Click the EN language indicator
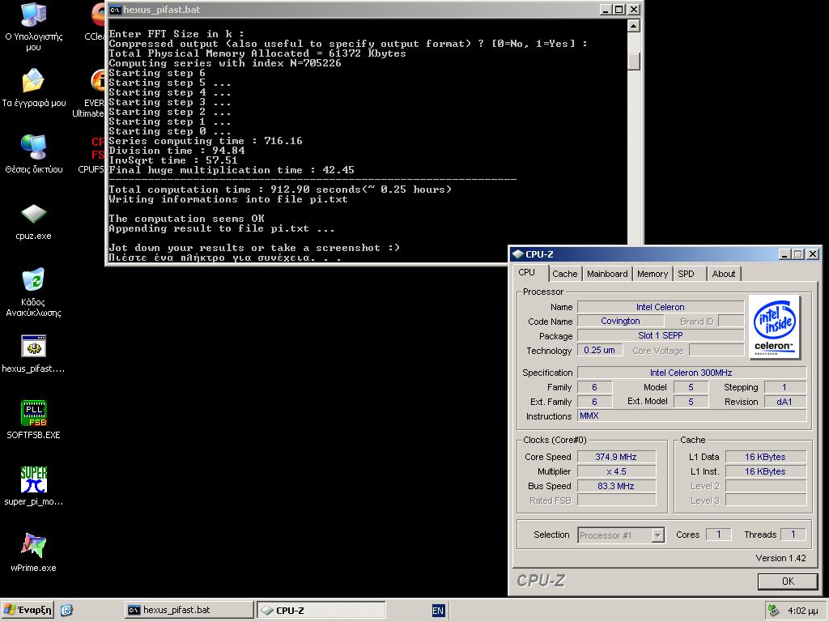The image size is (829, 622). (438, 611)
